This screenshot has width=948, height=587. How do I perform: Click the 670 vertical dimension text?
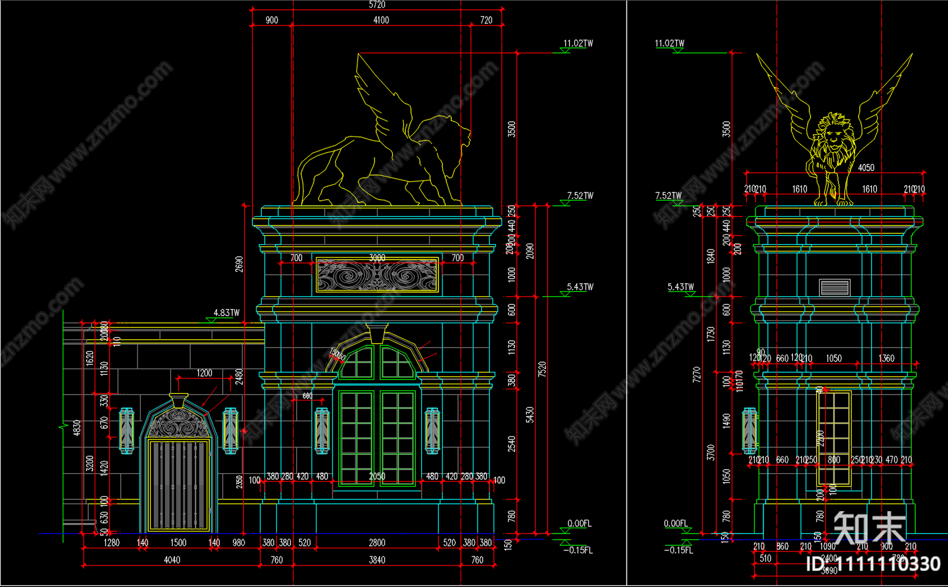click(x=104, y=423)
